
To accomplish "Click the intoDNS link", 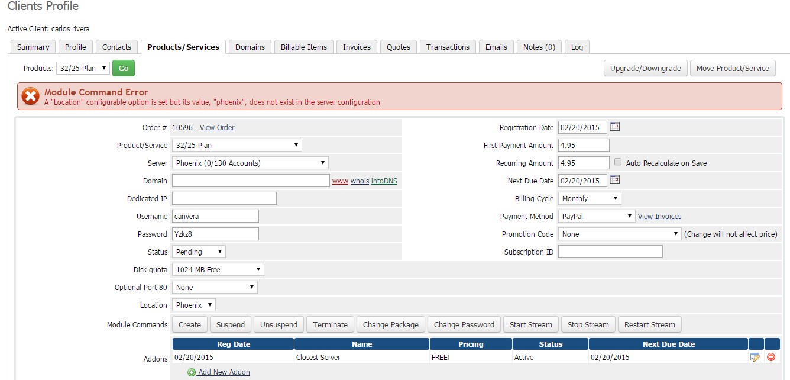I will [384, 181].
